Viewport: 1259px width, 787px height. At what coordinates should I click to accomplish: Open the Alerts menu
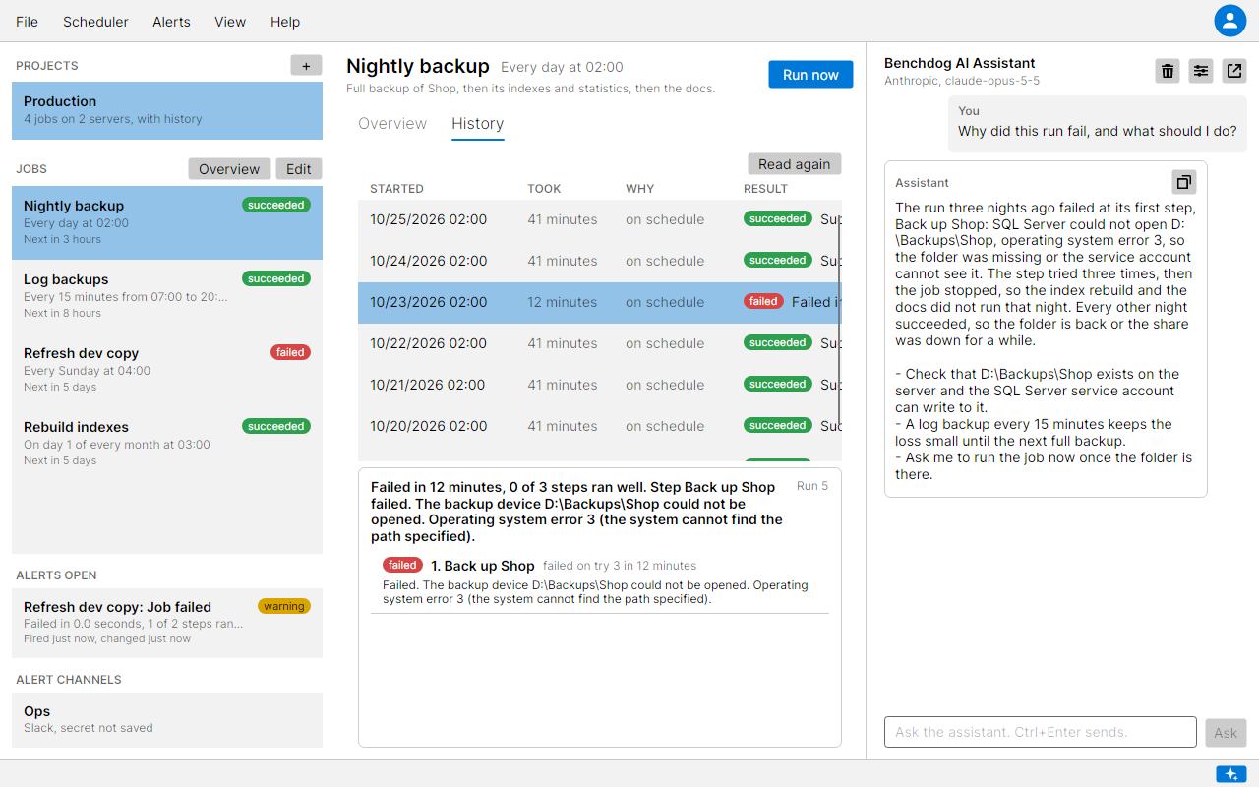point(171,22)
